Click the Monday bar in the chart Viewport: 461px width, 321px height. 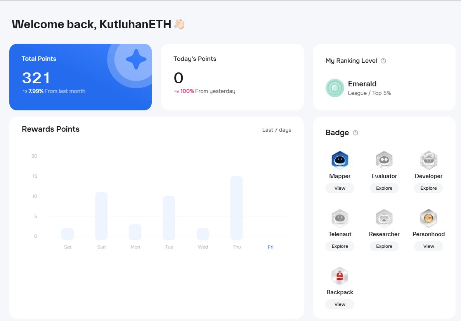pos(135,232)
